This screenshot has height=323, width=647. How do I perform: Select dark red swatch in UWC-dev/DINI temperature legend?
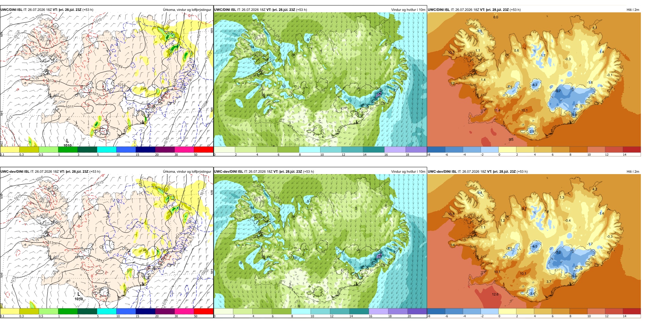pyautogui.click(x=632, y=311)
